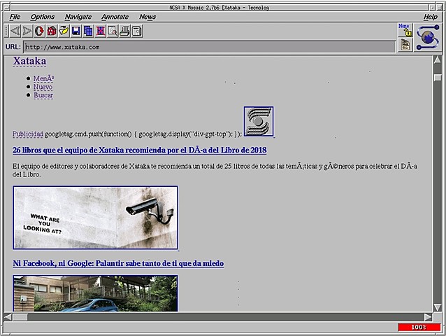Screen dimensions: 446x336
Task: Click the horizontal scrollbar right arrow
Action: (x=428, y=317)
